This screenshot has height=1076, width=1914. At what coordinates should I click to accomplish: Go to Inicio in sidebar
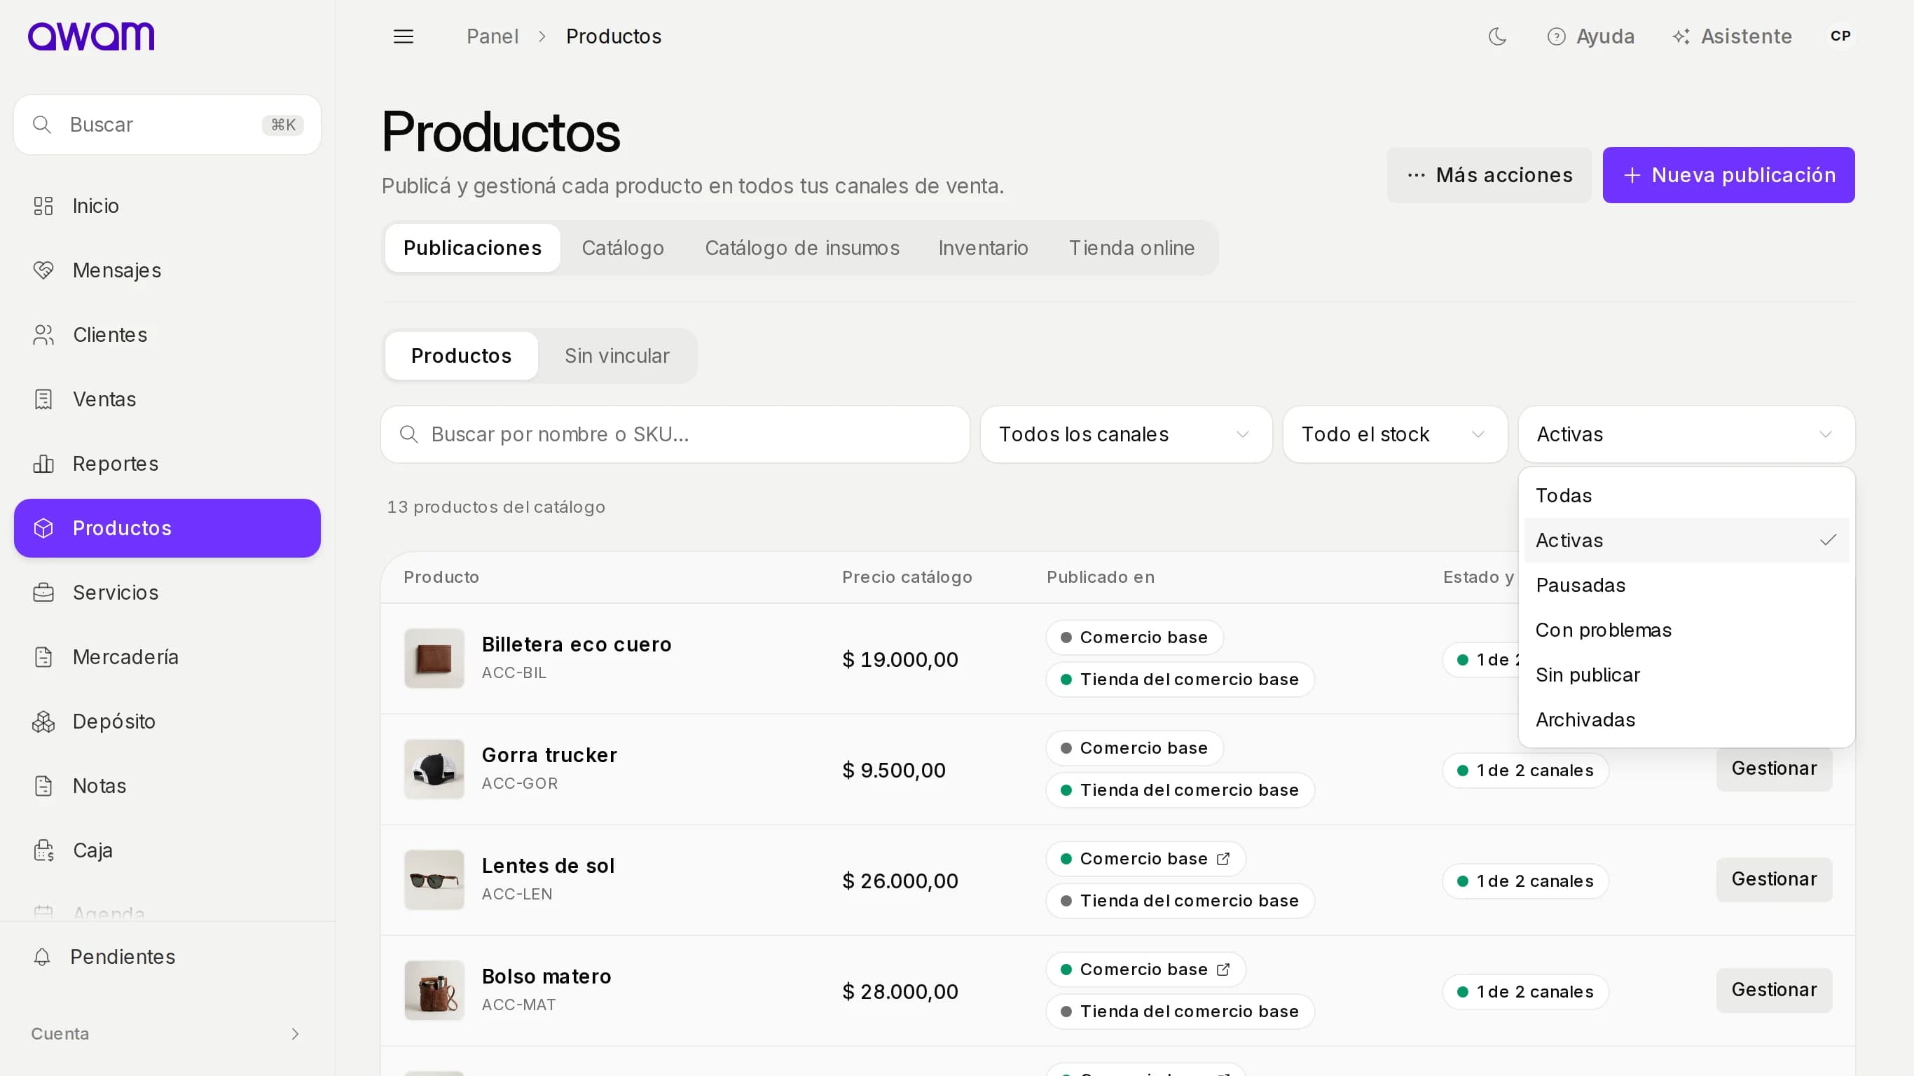[x=167, y=206]
